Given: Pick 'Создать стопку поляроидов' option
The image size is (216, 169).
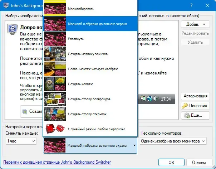Looking at the screenshot, I should 90,99.
